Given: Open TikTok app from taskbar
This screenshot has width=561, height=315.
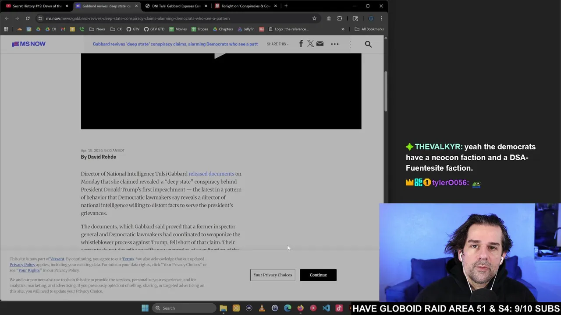Looking at the screenshot, I should tap(339, 308).
